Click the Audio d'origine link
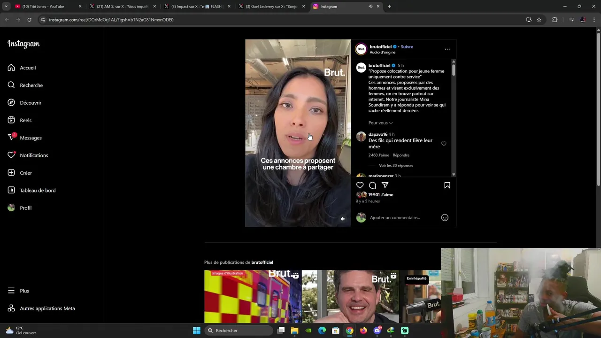 click(382, 53)
